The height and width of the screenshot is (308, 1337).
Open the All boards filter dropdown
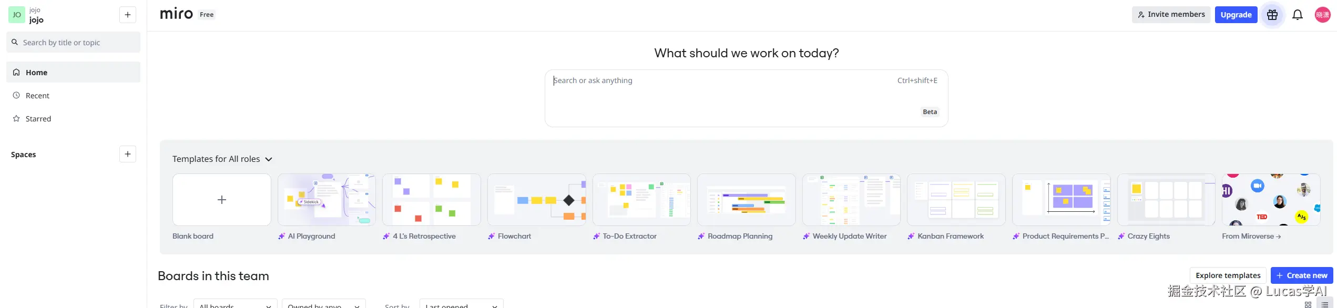234,305
